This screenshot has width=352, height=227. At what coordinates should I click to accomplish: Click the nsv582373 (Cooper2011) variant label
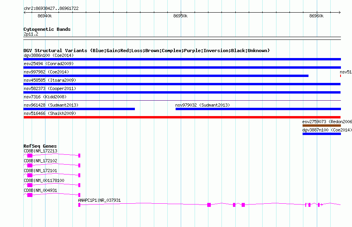pyautogui.click(x=50, y=88)
